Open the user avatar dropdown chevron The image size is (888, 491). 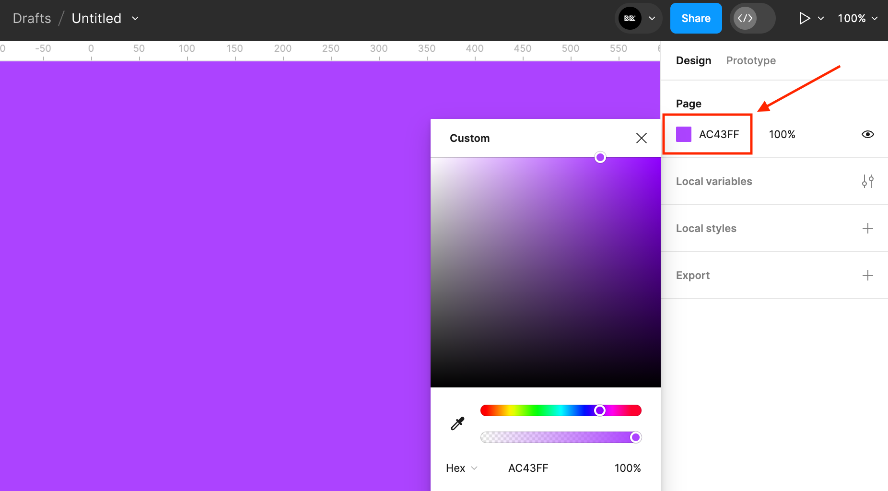pyautogui.click(x=652, y=18)
